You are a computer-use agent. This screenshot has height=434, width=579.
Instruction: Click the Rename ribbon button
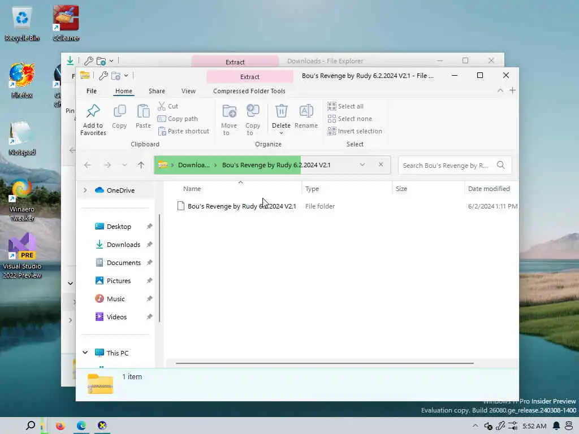pos(306,116)
